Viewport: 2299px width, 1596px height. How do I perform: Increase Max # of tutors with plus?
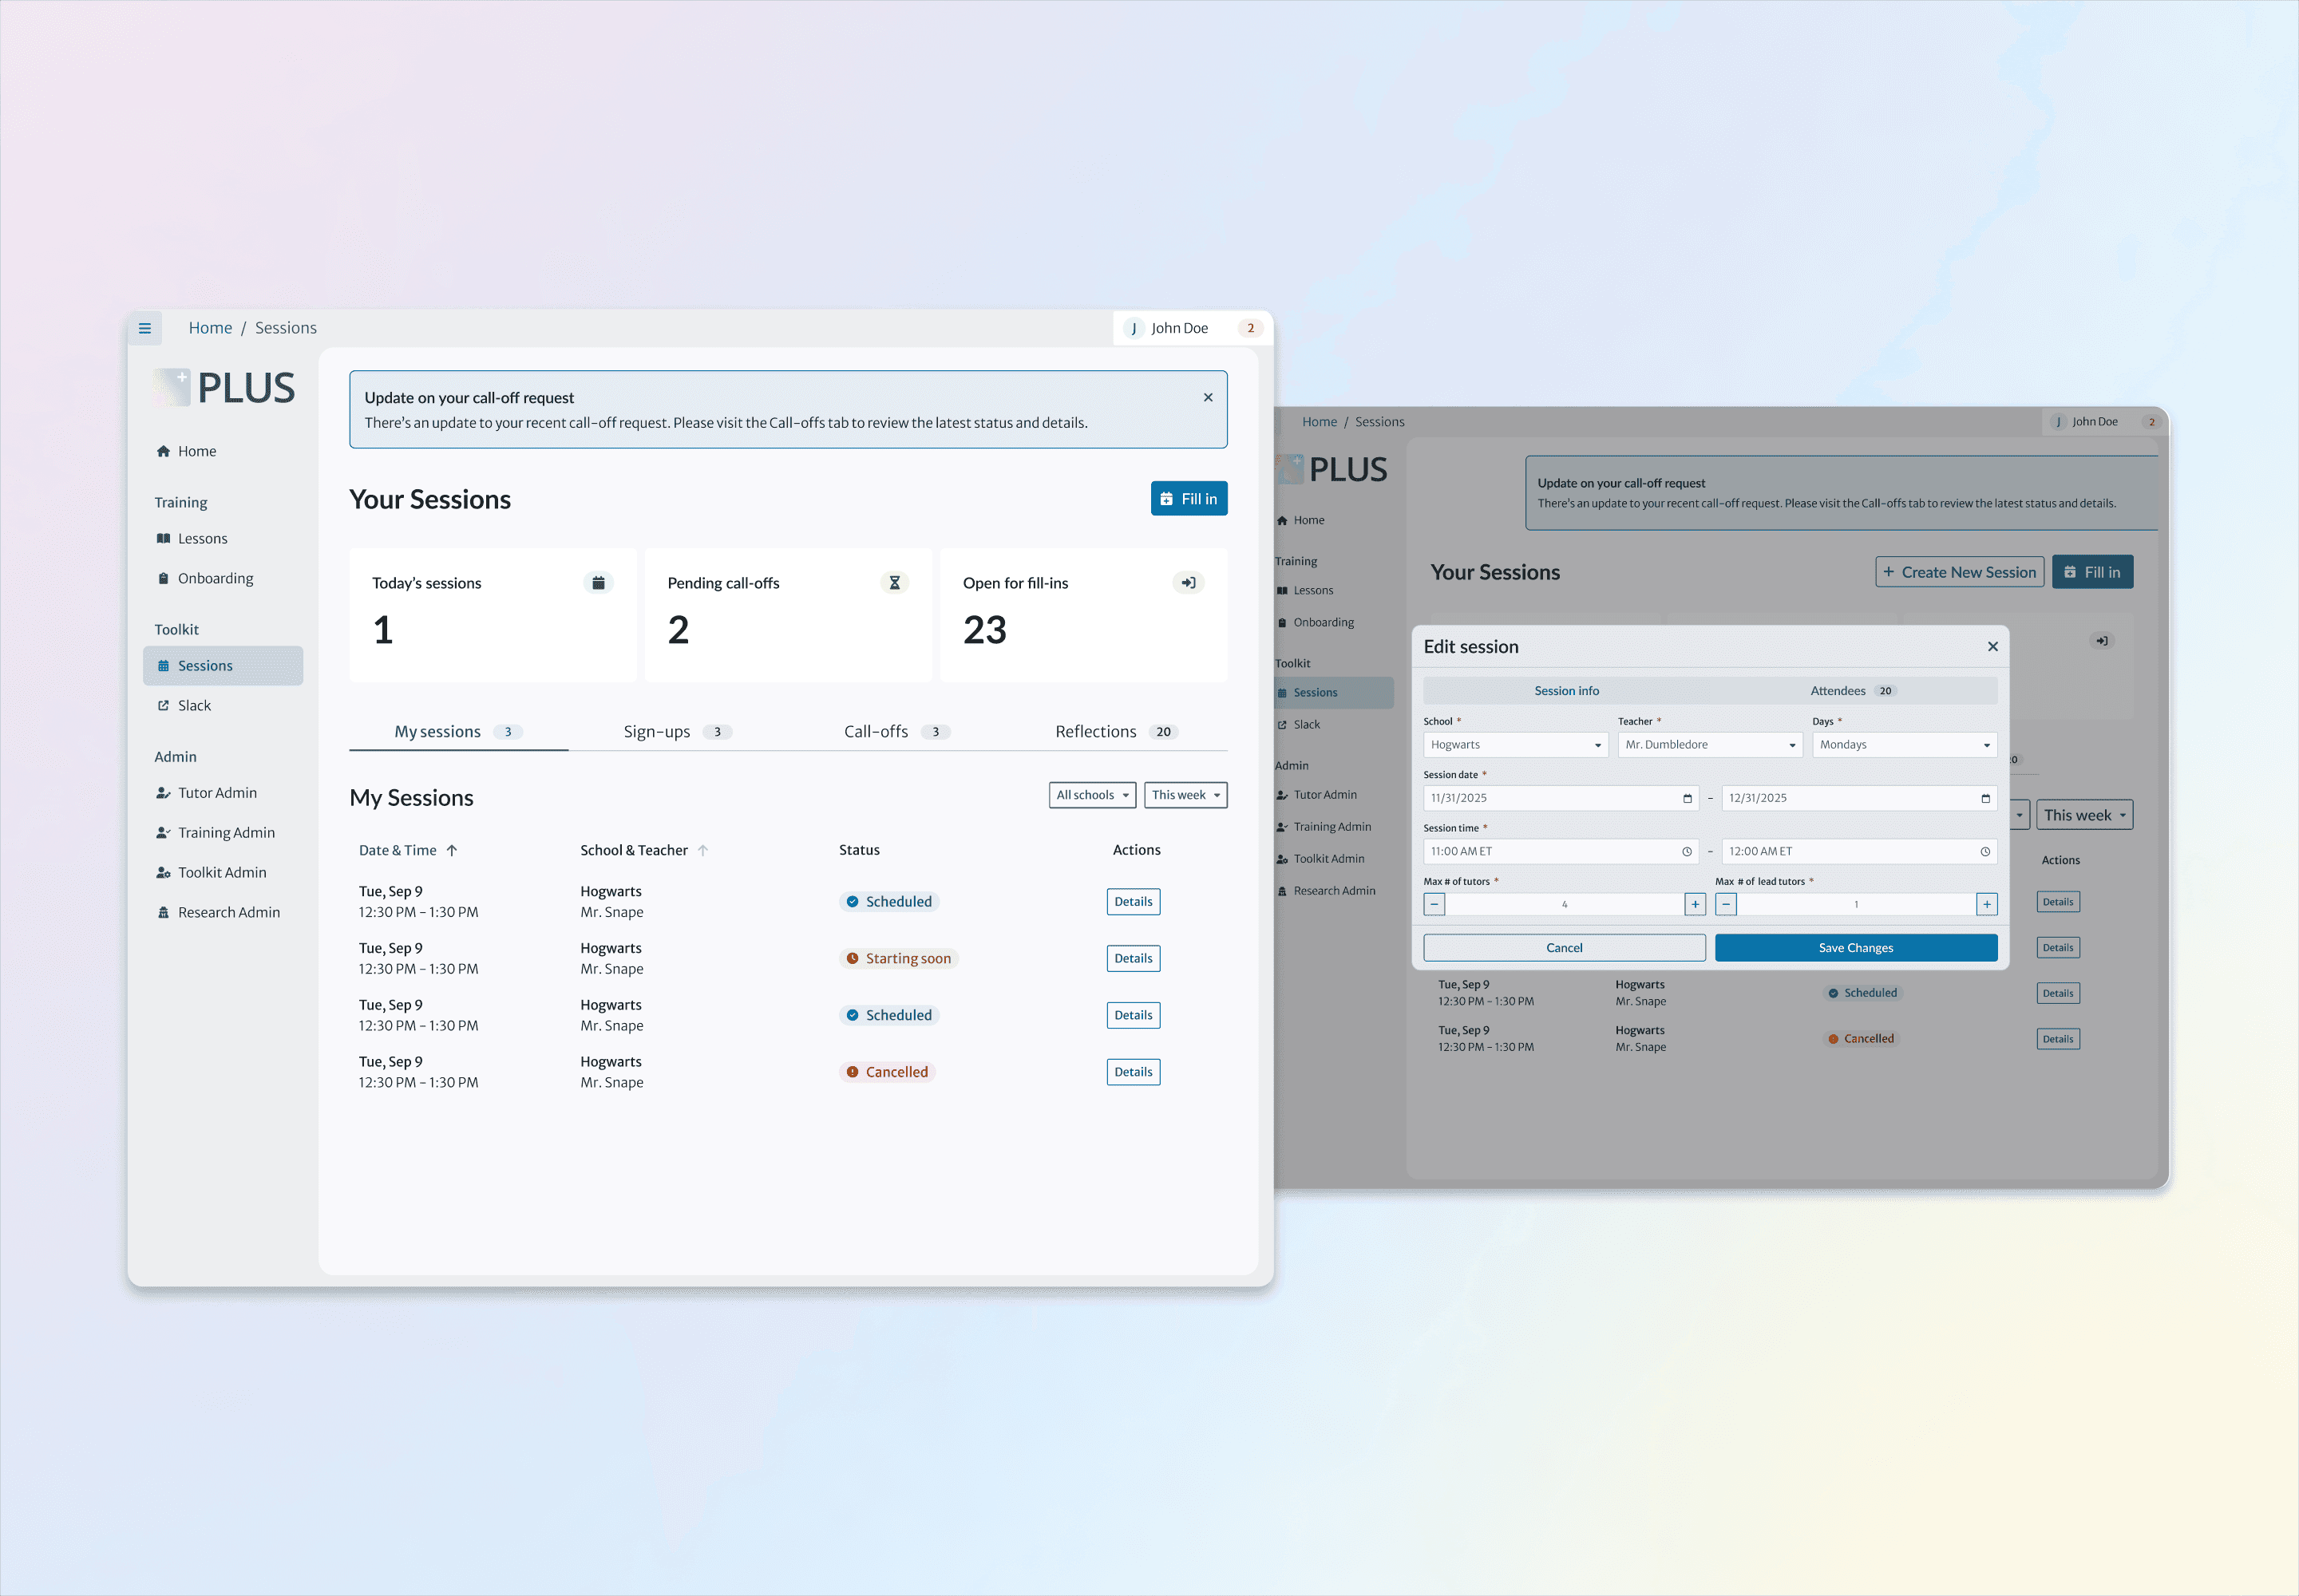[1695, 904]
